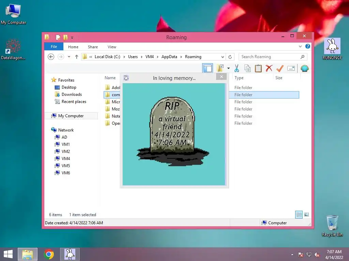Click Users breadcrumb in address bar
The width and height of the screenshot is (349, 261).
133,57
